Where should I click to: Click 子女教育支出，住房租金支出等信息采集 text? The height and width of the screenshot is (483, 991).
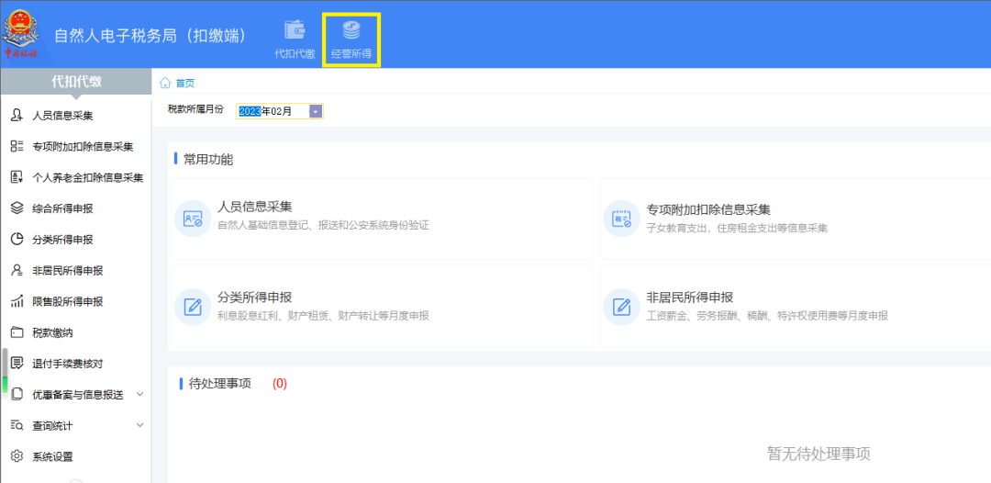click(737, 229)
